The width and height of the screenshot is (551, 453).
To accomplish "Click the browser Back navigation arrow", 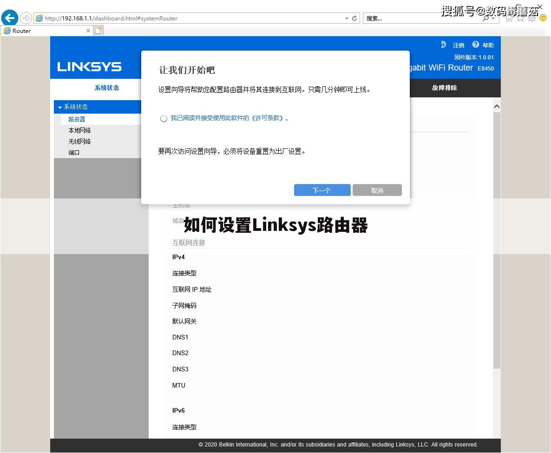I will (9, 18).
